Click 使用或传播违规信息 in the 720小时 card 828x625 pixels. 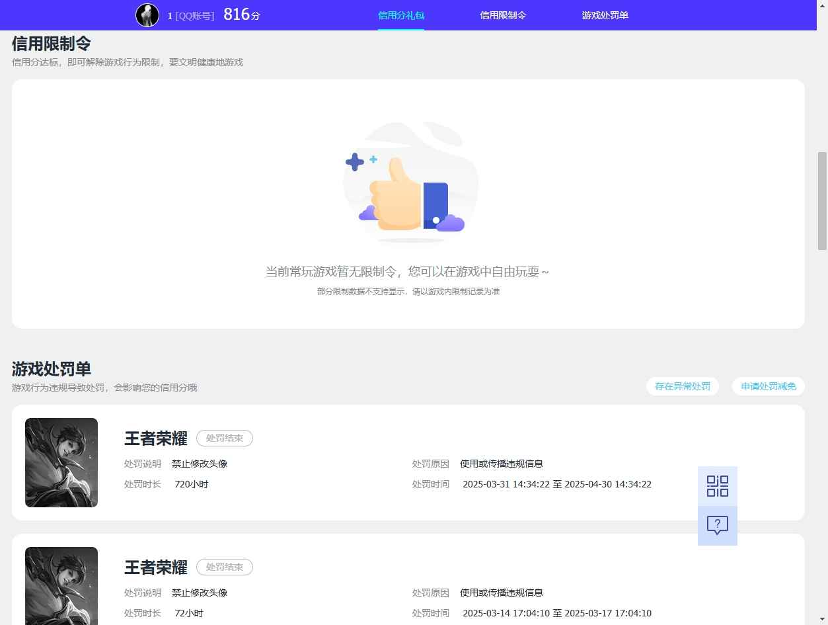pyautogui.click(x=502, y=464)
